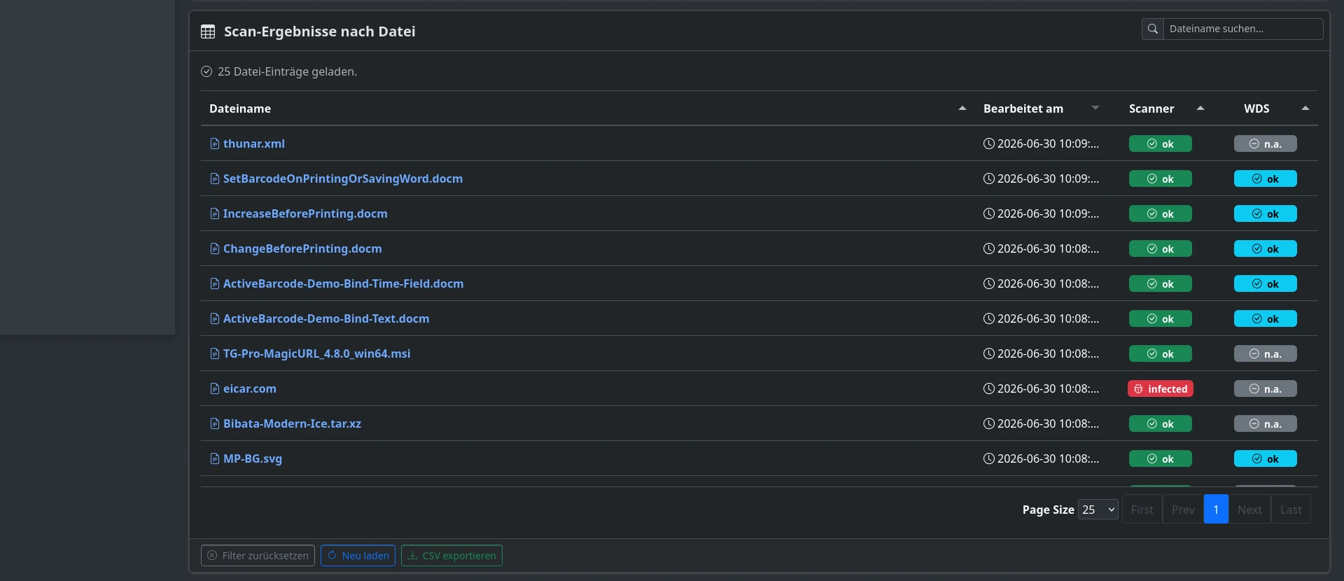This screenshot has width=1344, height=581.
Task: Open the MP-BG.svg file link
Action: pyautogui.click(x=252, y=458)
